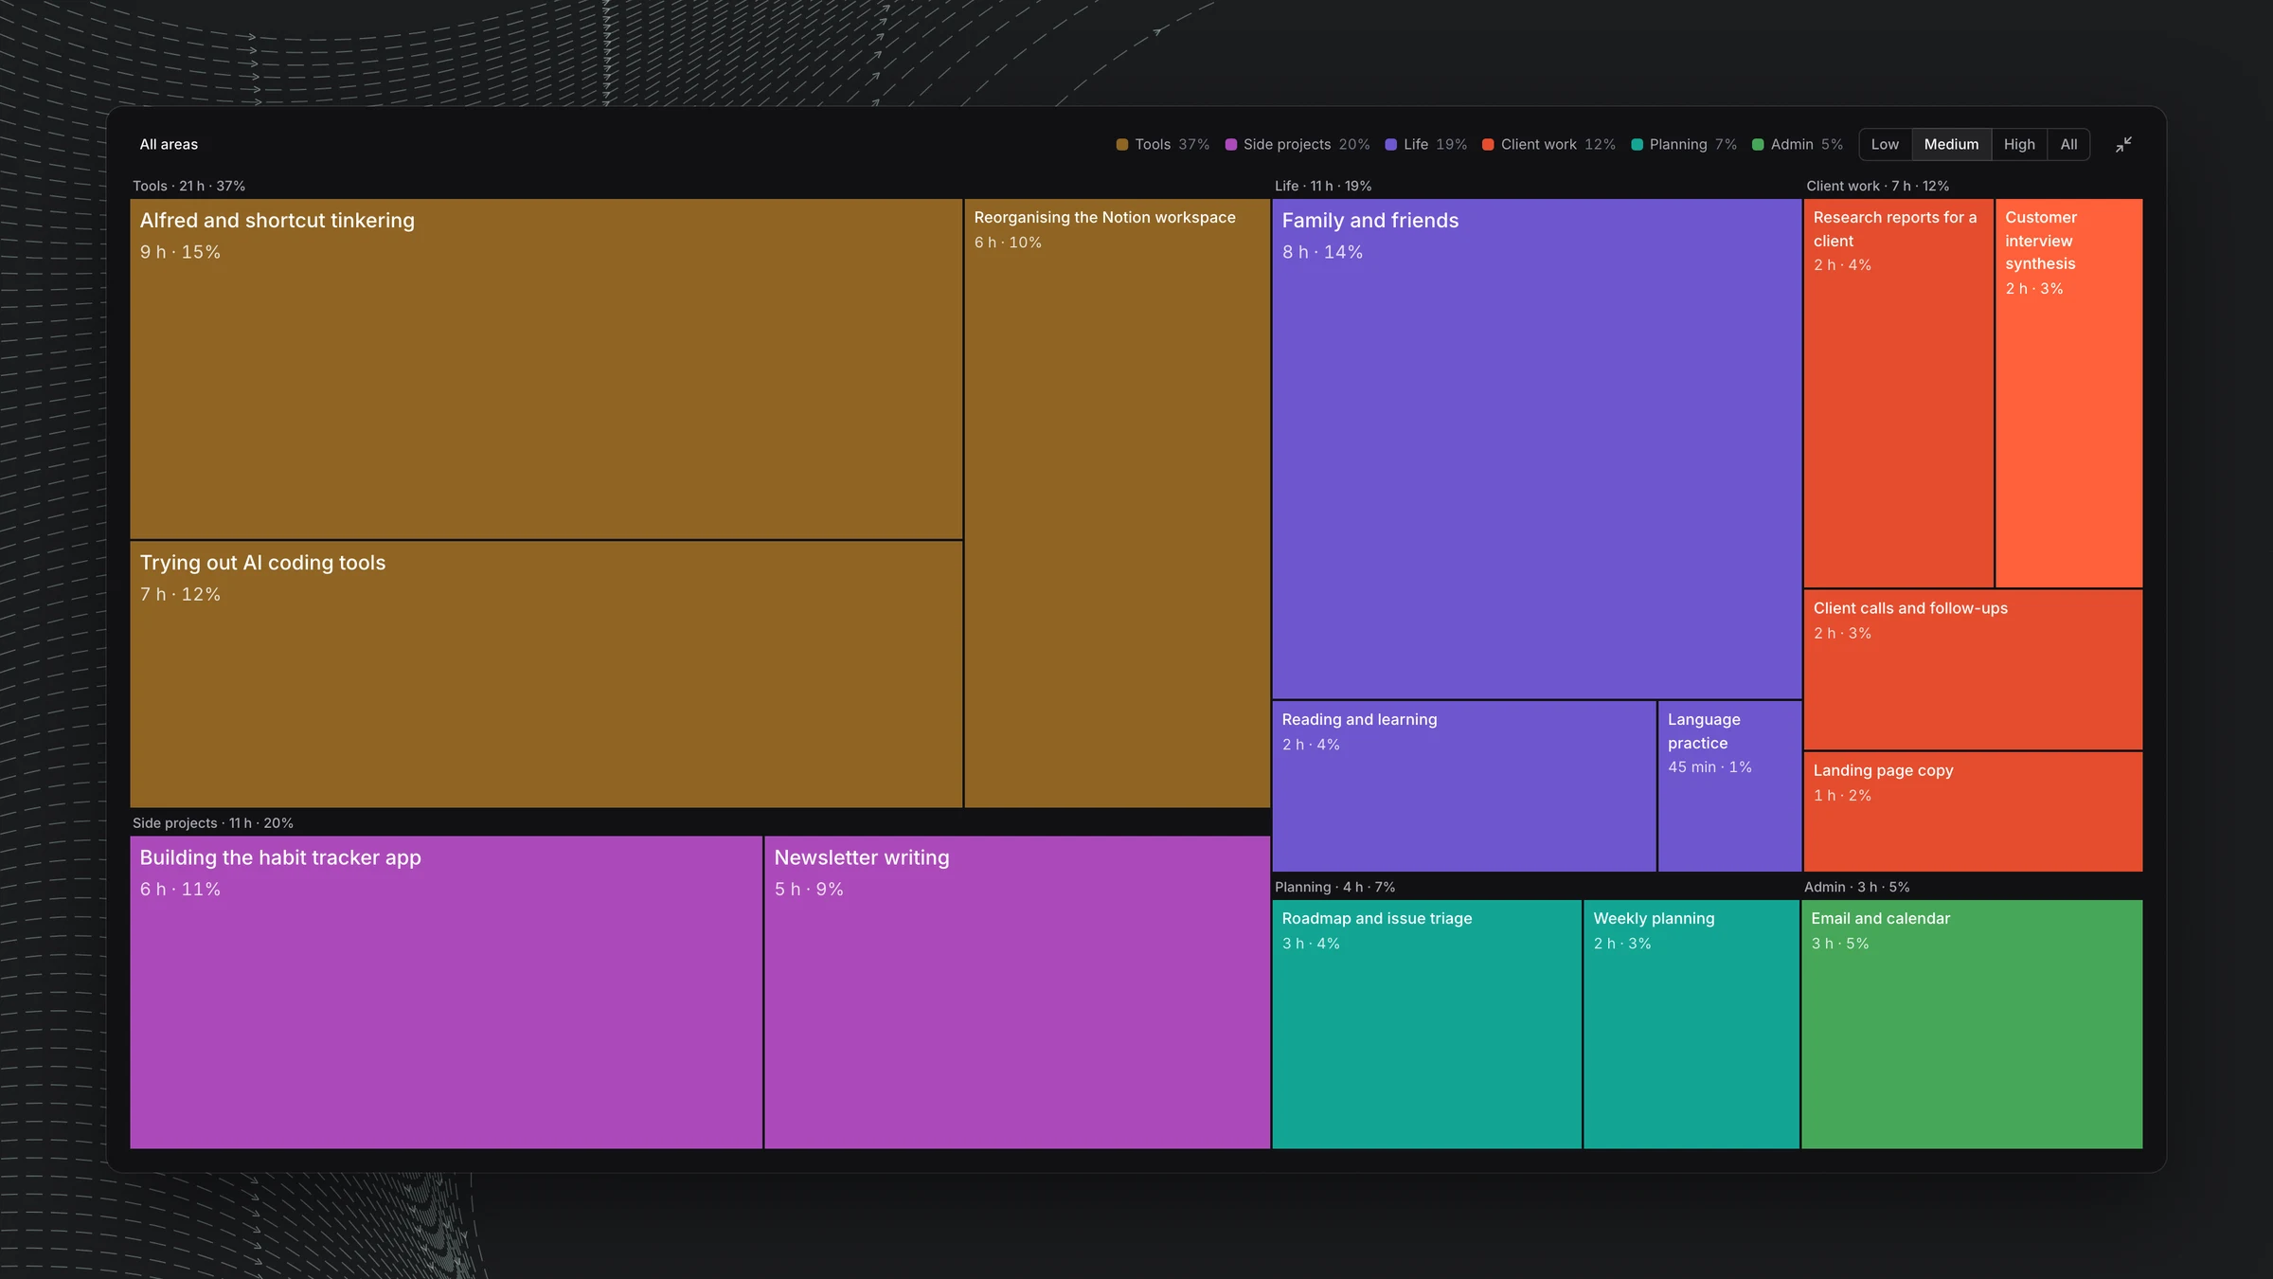This screenshot has width=2273, height=1279.
Task: Open the Side projects · 11 h · 20% group header
Action: 213,822
